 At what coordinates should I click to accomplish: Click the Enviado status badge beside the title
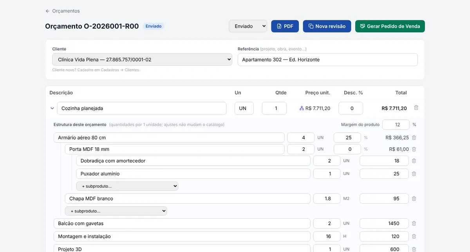click(x=154, y=26)
